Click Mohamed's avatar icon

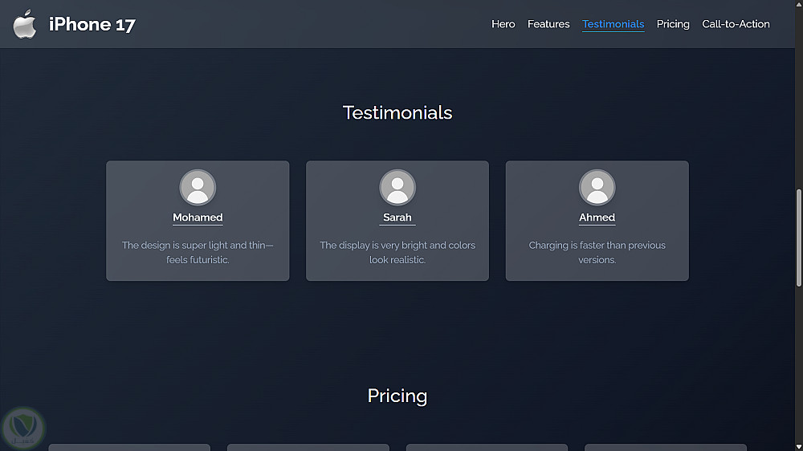[198, 187]
